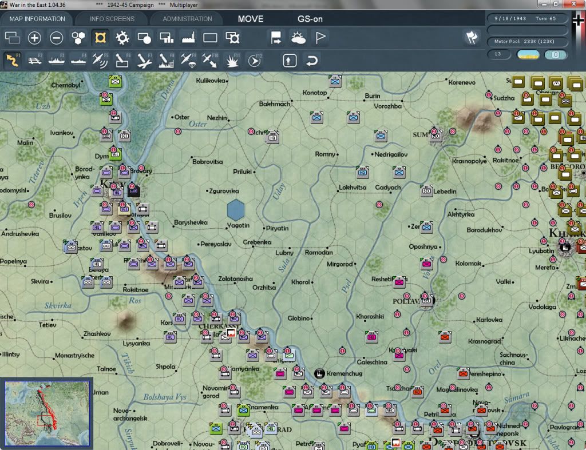Click the Zolotonosha town label
This screenshot has height=450, width=586.
(235, 278)
